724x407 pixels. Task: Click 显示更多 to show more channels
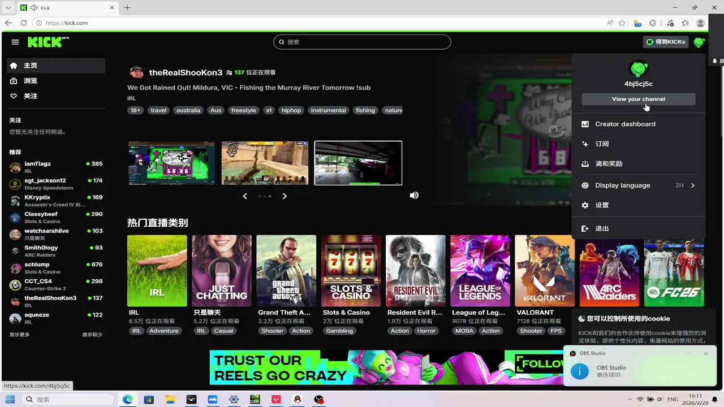[19, 335]
